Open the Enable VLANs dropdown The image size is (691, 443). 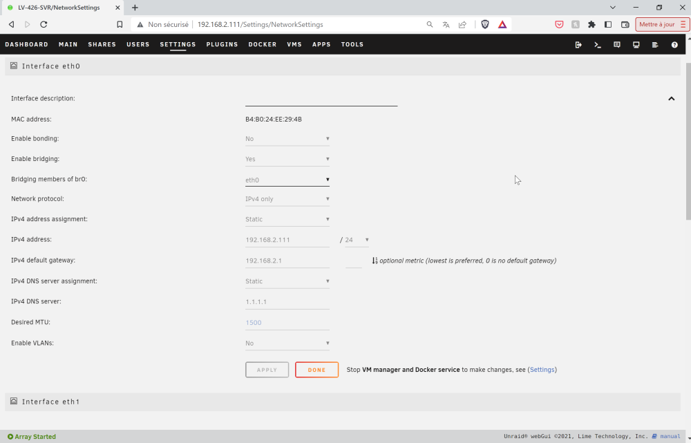(287, 343)
